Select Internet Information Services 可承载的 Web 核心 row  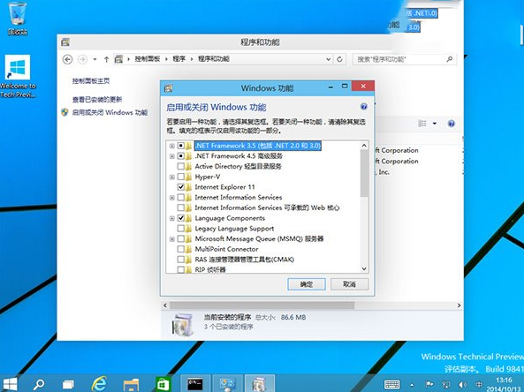[267, 207]
